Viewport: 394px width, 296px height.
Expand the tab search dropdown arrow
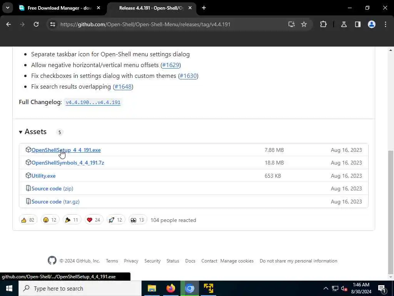pyautogui.click(x=8, y=8)
